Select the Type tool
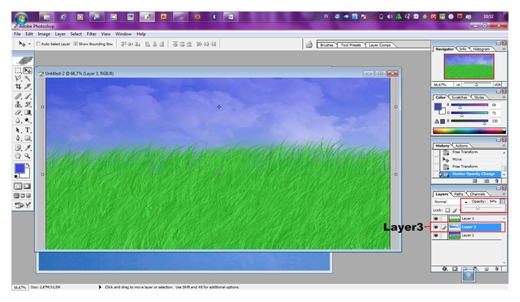Screen dimensions: 520x302 [x=28, y=130]
